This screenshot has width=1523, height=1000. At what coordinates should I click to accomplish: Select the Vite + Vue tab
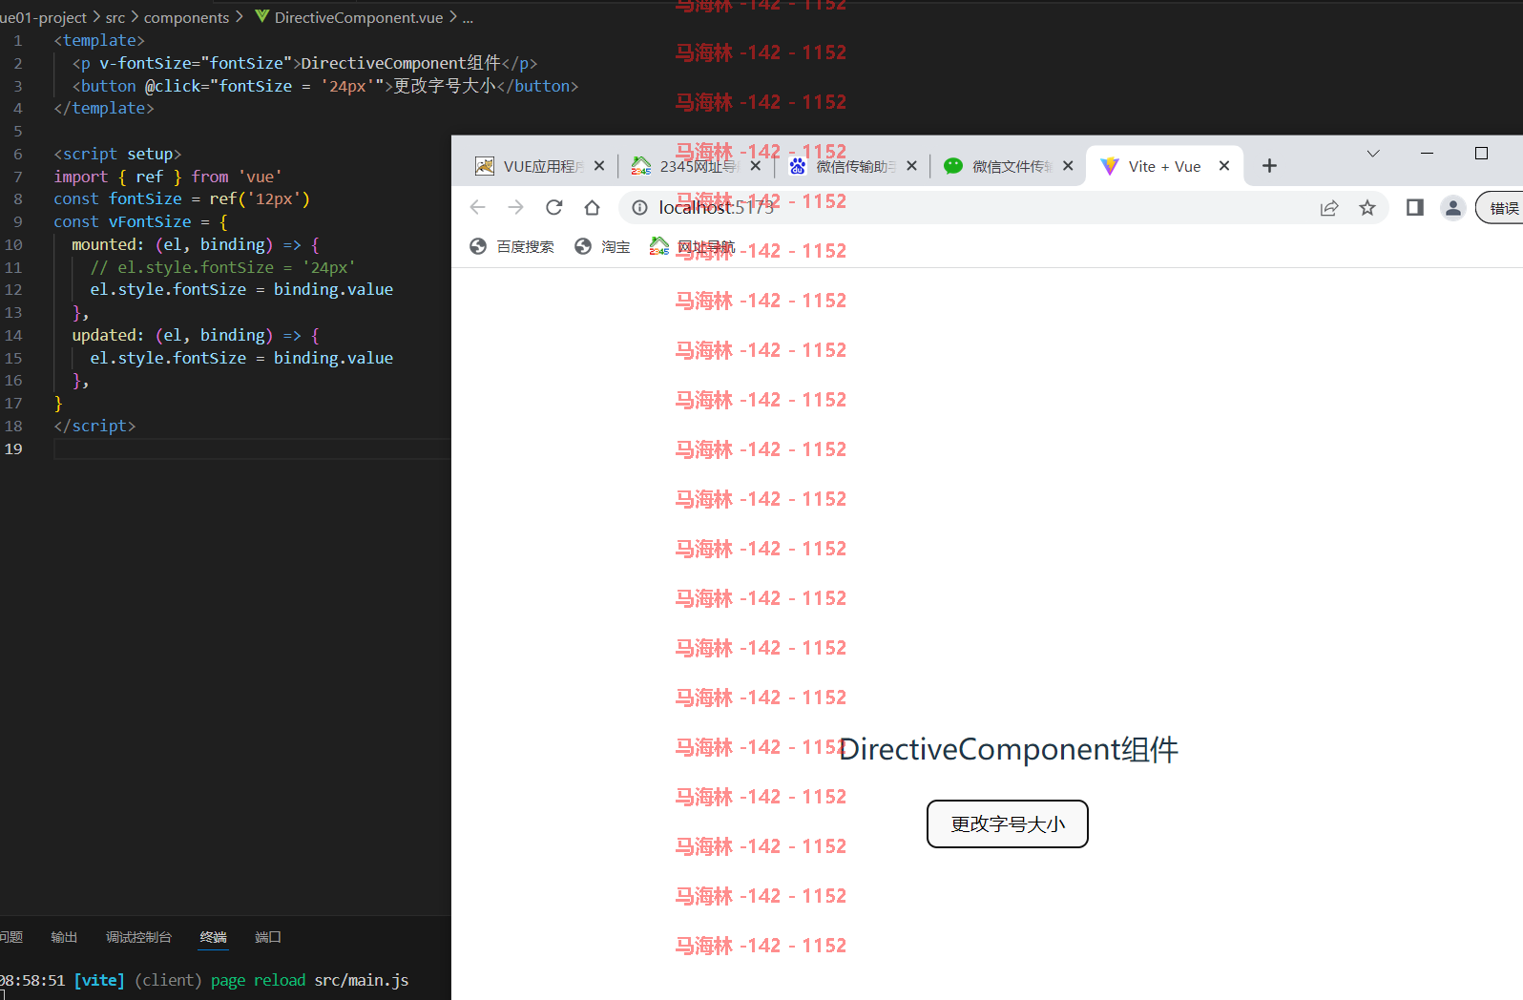click(x=1165, y=166)
